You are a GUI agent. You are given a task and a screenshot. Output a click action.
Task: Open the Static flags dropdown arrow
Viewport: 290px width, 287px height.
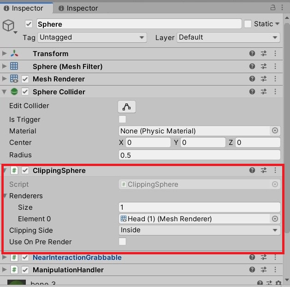pyautogui.click(x=277, y=24)
